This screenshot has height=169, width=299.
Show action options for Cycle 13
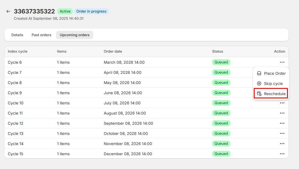click(282, 133)
